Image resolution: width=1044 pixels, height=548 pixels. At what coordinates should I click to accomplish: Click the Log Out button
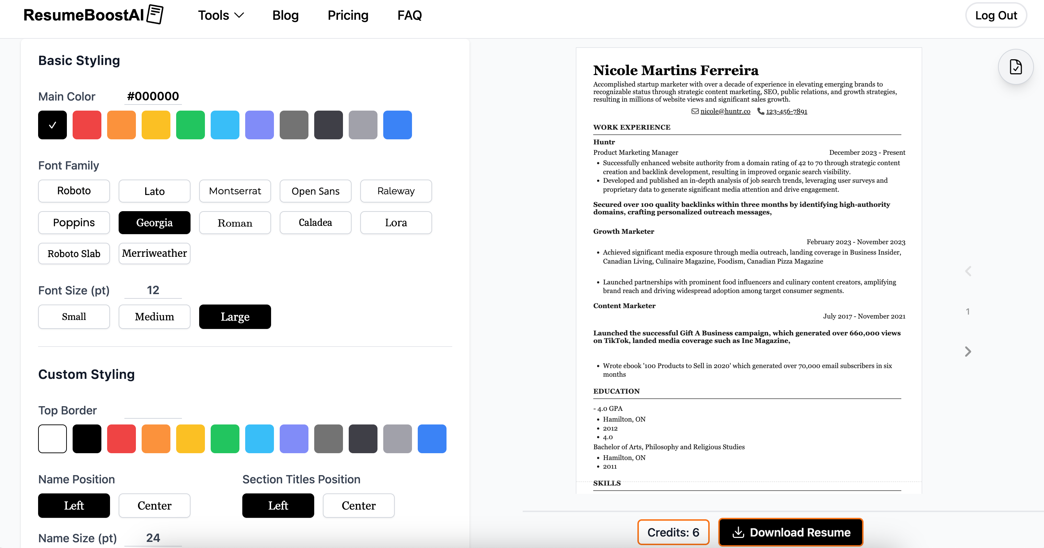click(996, 15)
